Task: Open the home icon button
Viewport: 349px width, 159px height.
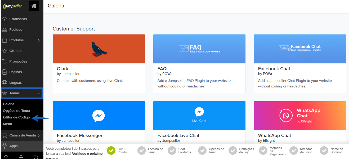Action: click(x=34, y=6)
